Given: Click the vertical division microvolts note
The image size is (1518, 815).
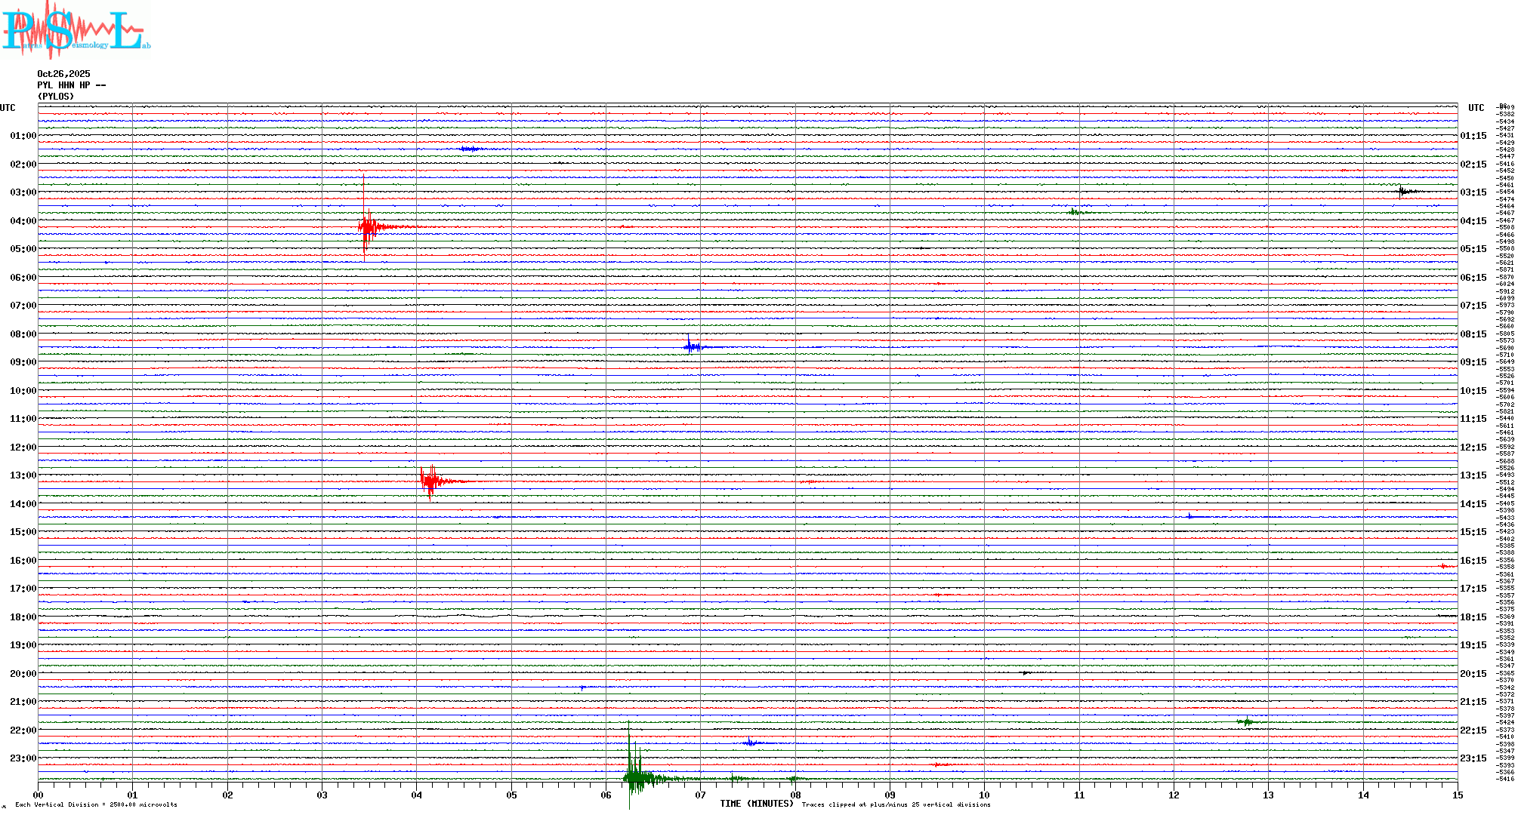Looking at the screenshot, I should click(96, 804).
